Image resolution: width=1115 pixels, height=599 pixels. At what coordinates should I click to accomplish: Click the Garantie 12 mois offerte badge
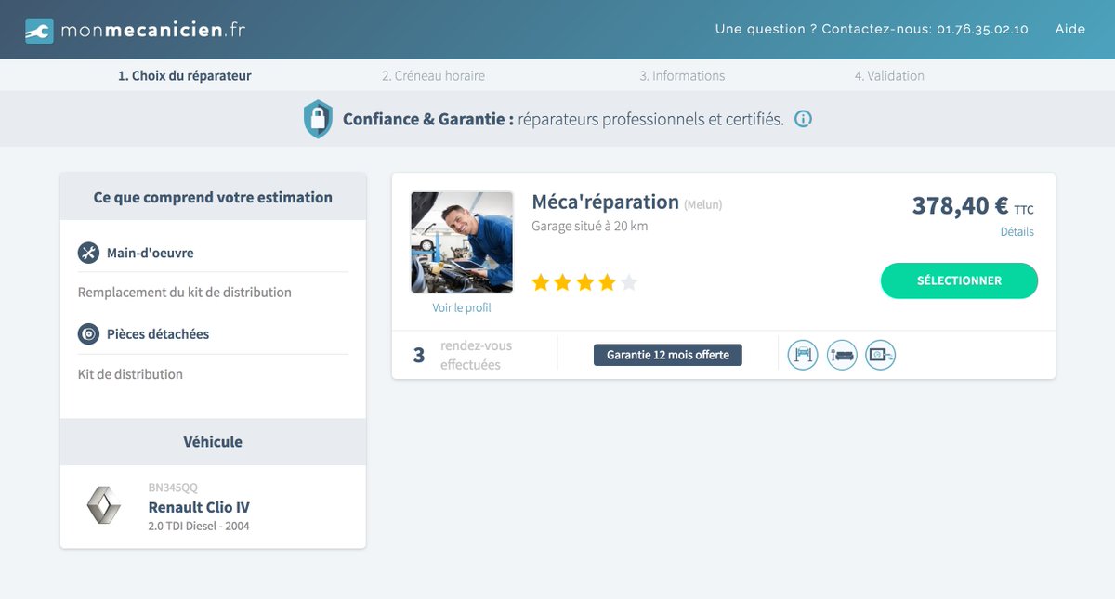pos(668,355)
